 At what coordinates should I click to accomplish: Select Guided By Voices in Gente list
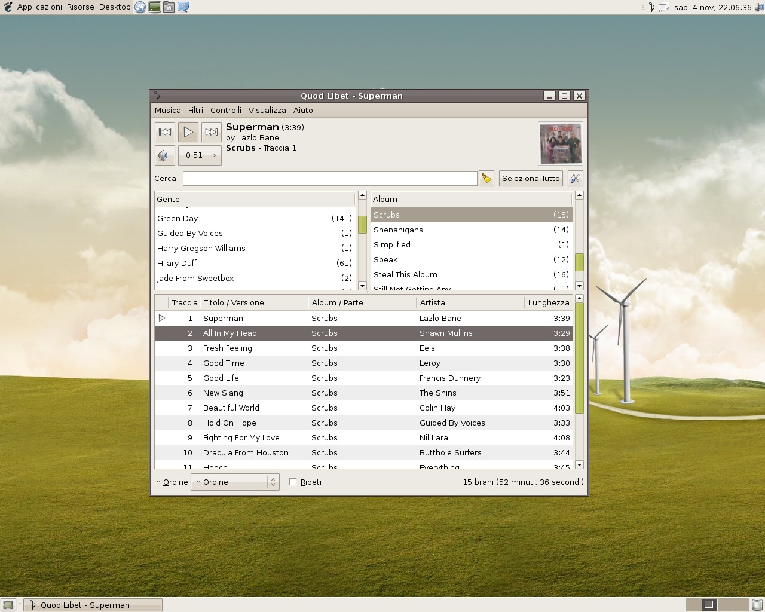[x=255, y=234]
